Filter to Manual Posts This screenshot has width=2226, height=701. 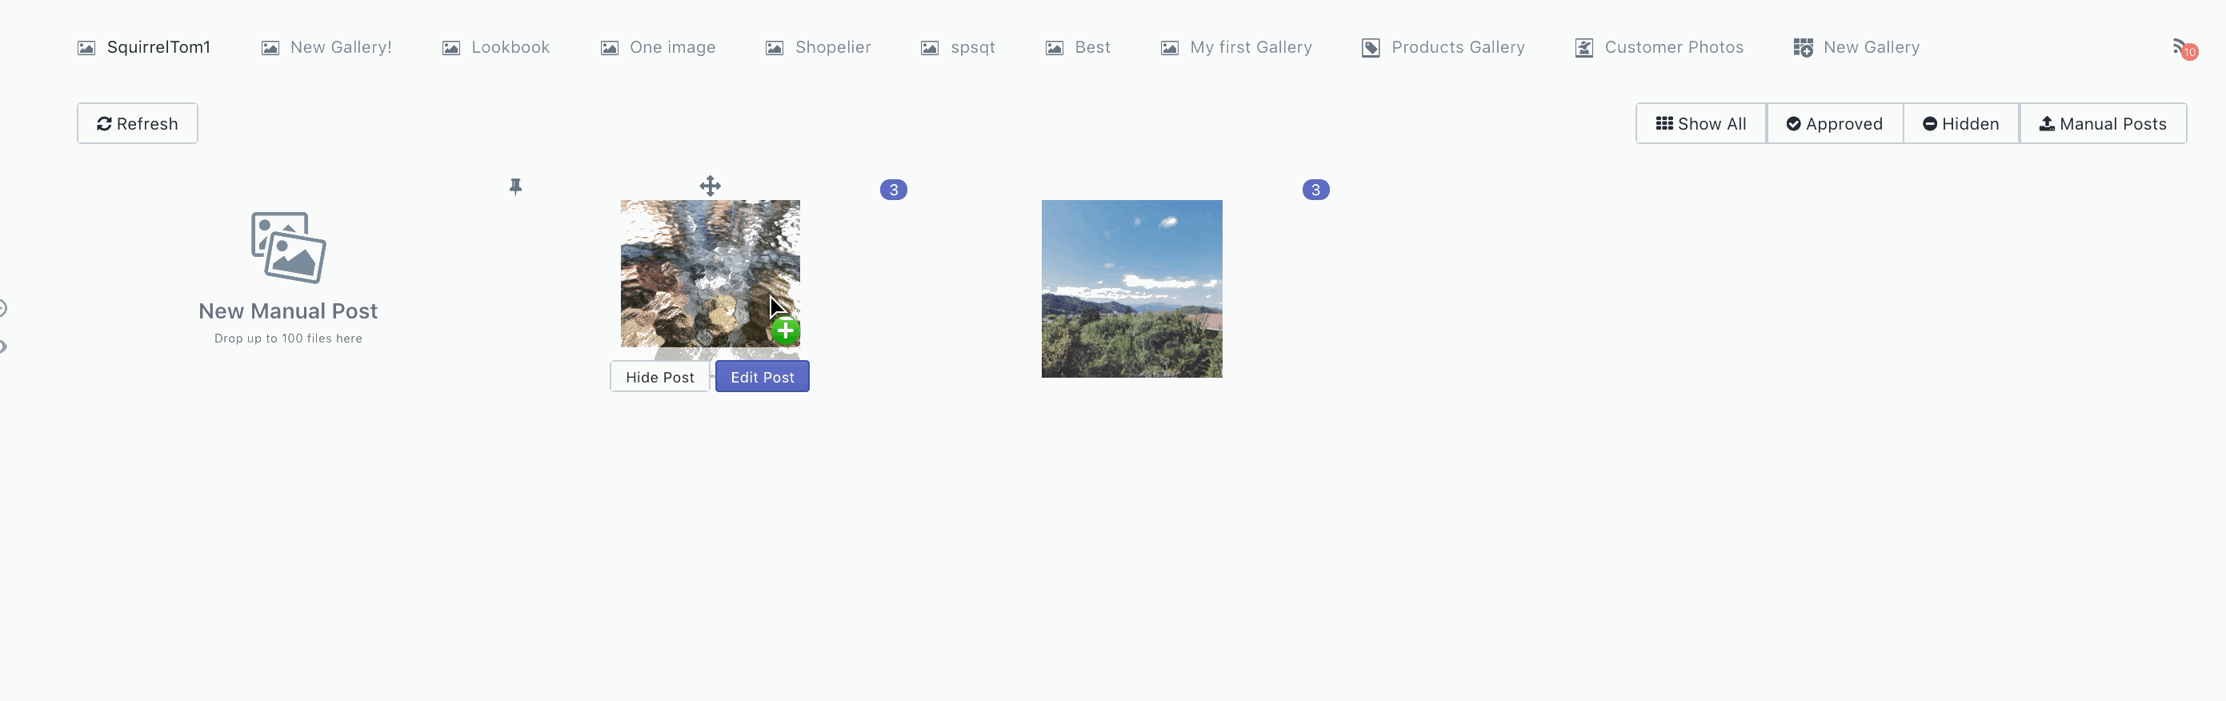click(x=2103, y=123)
